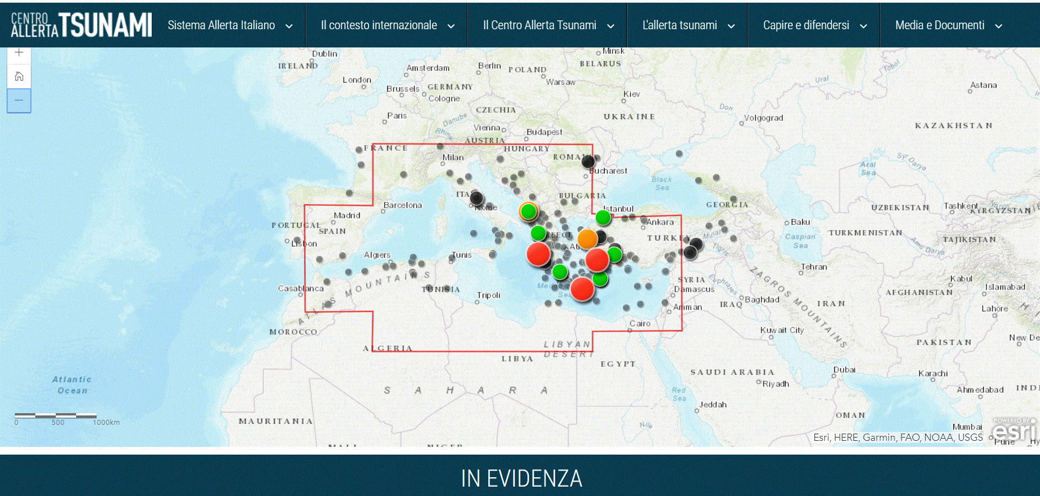The width and height of the screenshot is (1040, 496).
Task: Select the black marker near Bucharest
Action: (588, 162)
